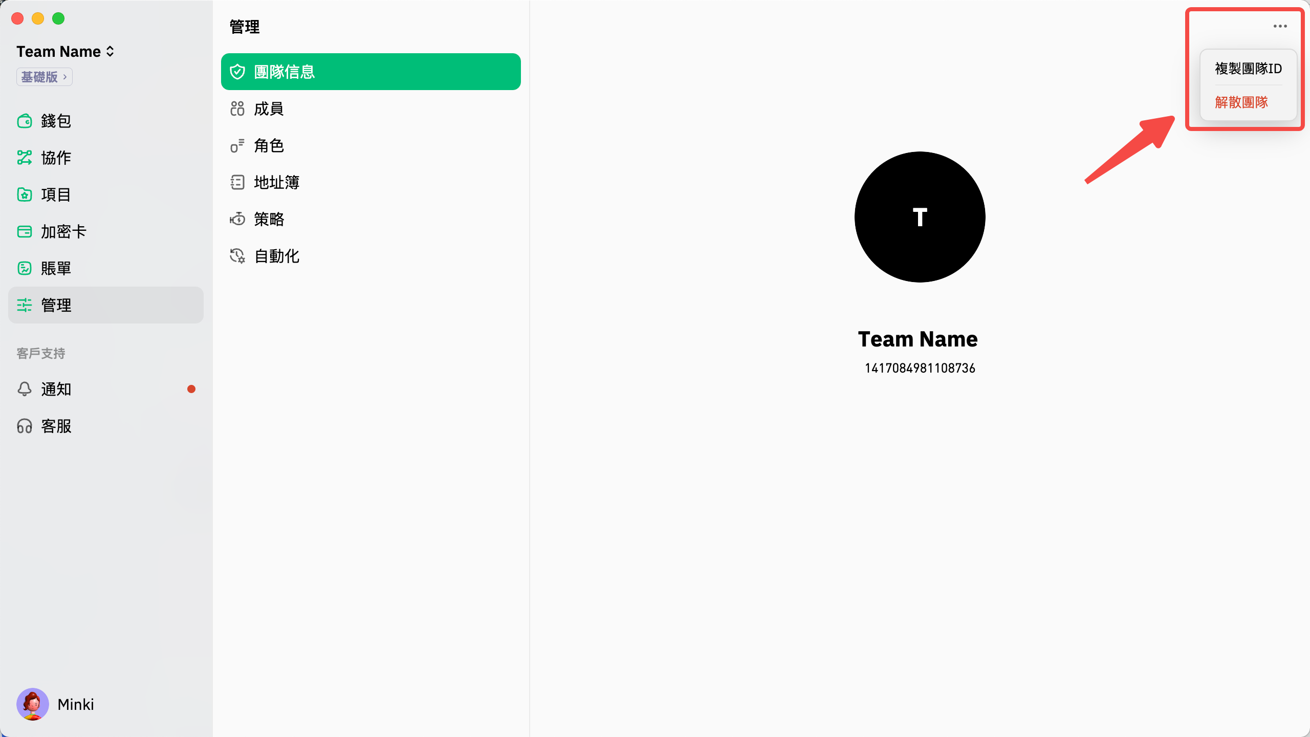This screenshot has width=1310, height=737.
Task: Click the 成員 members icon
Action: click(237, 109)
